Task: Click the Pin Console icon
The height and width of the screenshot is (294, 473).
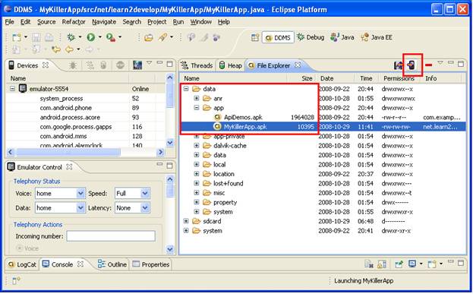Action: 399,264
